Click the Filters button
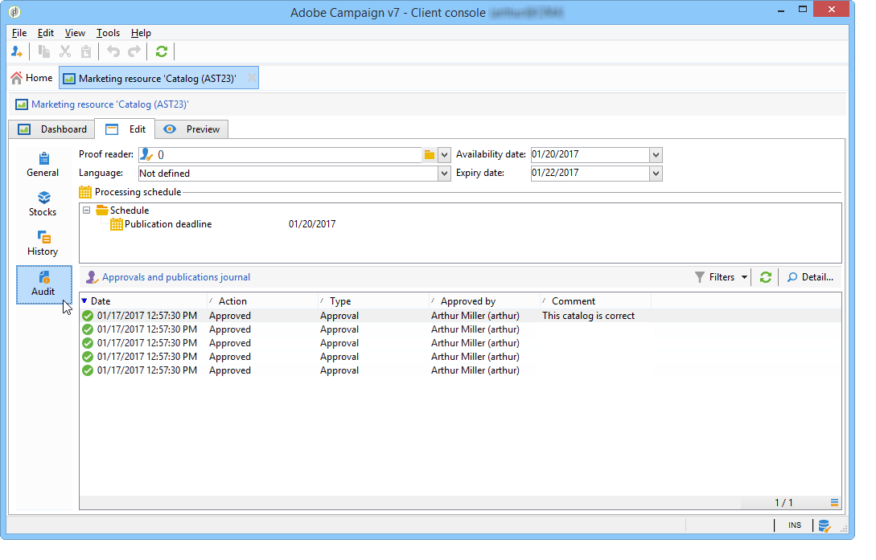Viewport: 876px width, 560px height. point(715,277)
